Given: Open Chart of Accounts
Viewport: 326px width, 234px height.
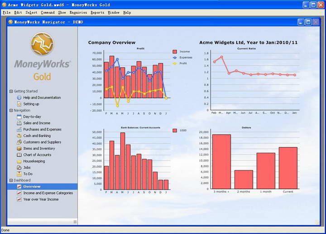Looking at the screenshot, I should (x=37, y=155).
